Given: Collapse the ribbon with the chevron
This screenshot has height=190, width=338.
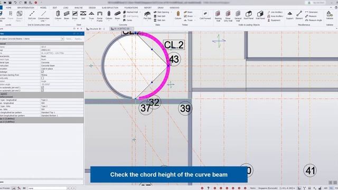Looking at the screenshot, I should tap(331, 7).
